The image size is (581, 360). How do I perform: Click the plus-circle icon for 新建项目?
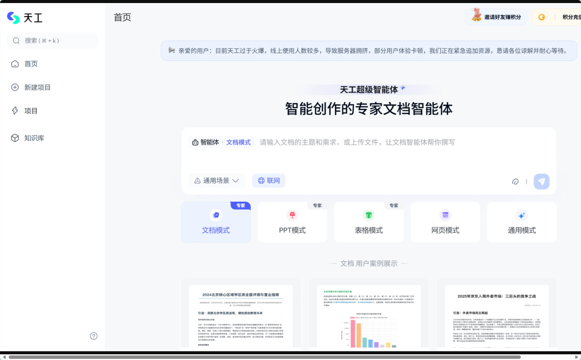(x=15, y=87)
